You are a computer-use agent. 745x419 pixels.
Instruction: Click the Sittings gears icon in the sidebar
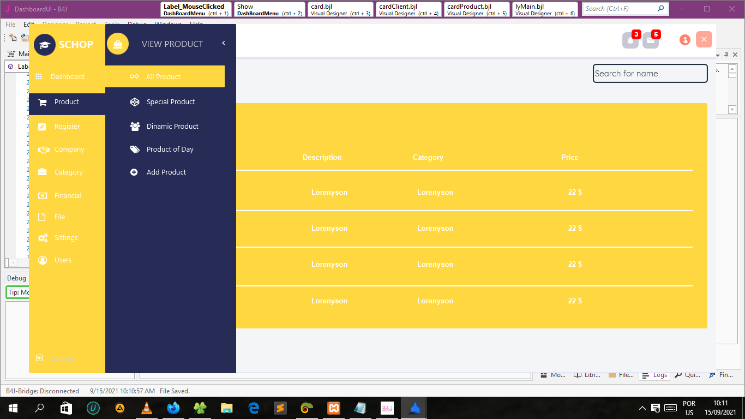[43, 238]
